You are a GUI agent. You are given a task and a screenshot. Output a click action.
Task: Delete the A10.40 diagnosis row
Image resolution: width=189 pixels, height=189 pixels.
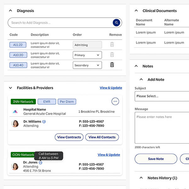(x=112, y=65)
